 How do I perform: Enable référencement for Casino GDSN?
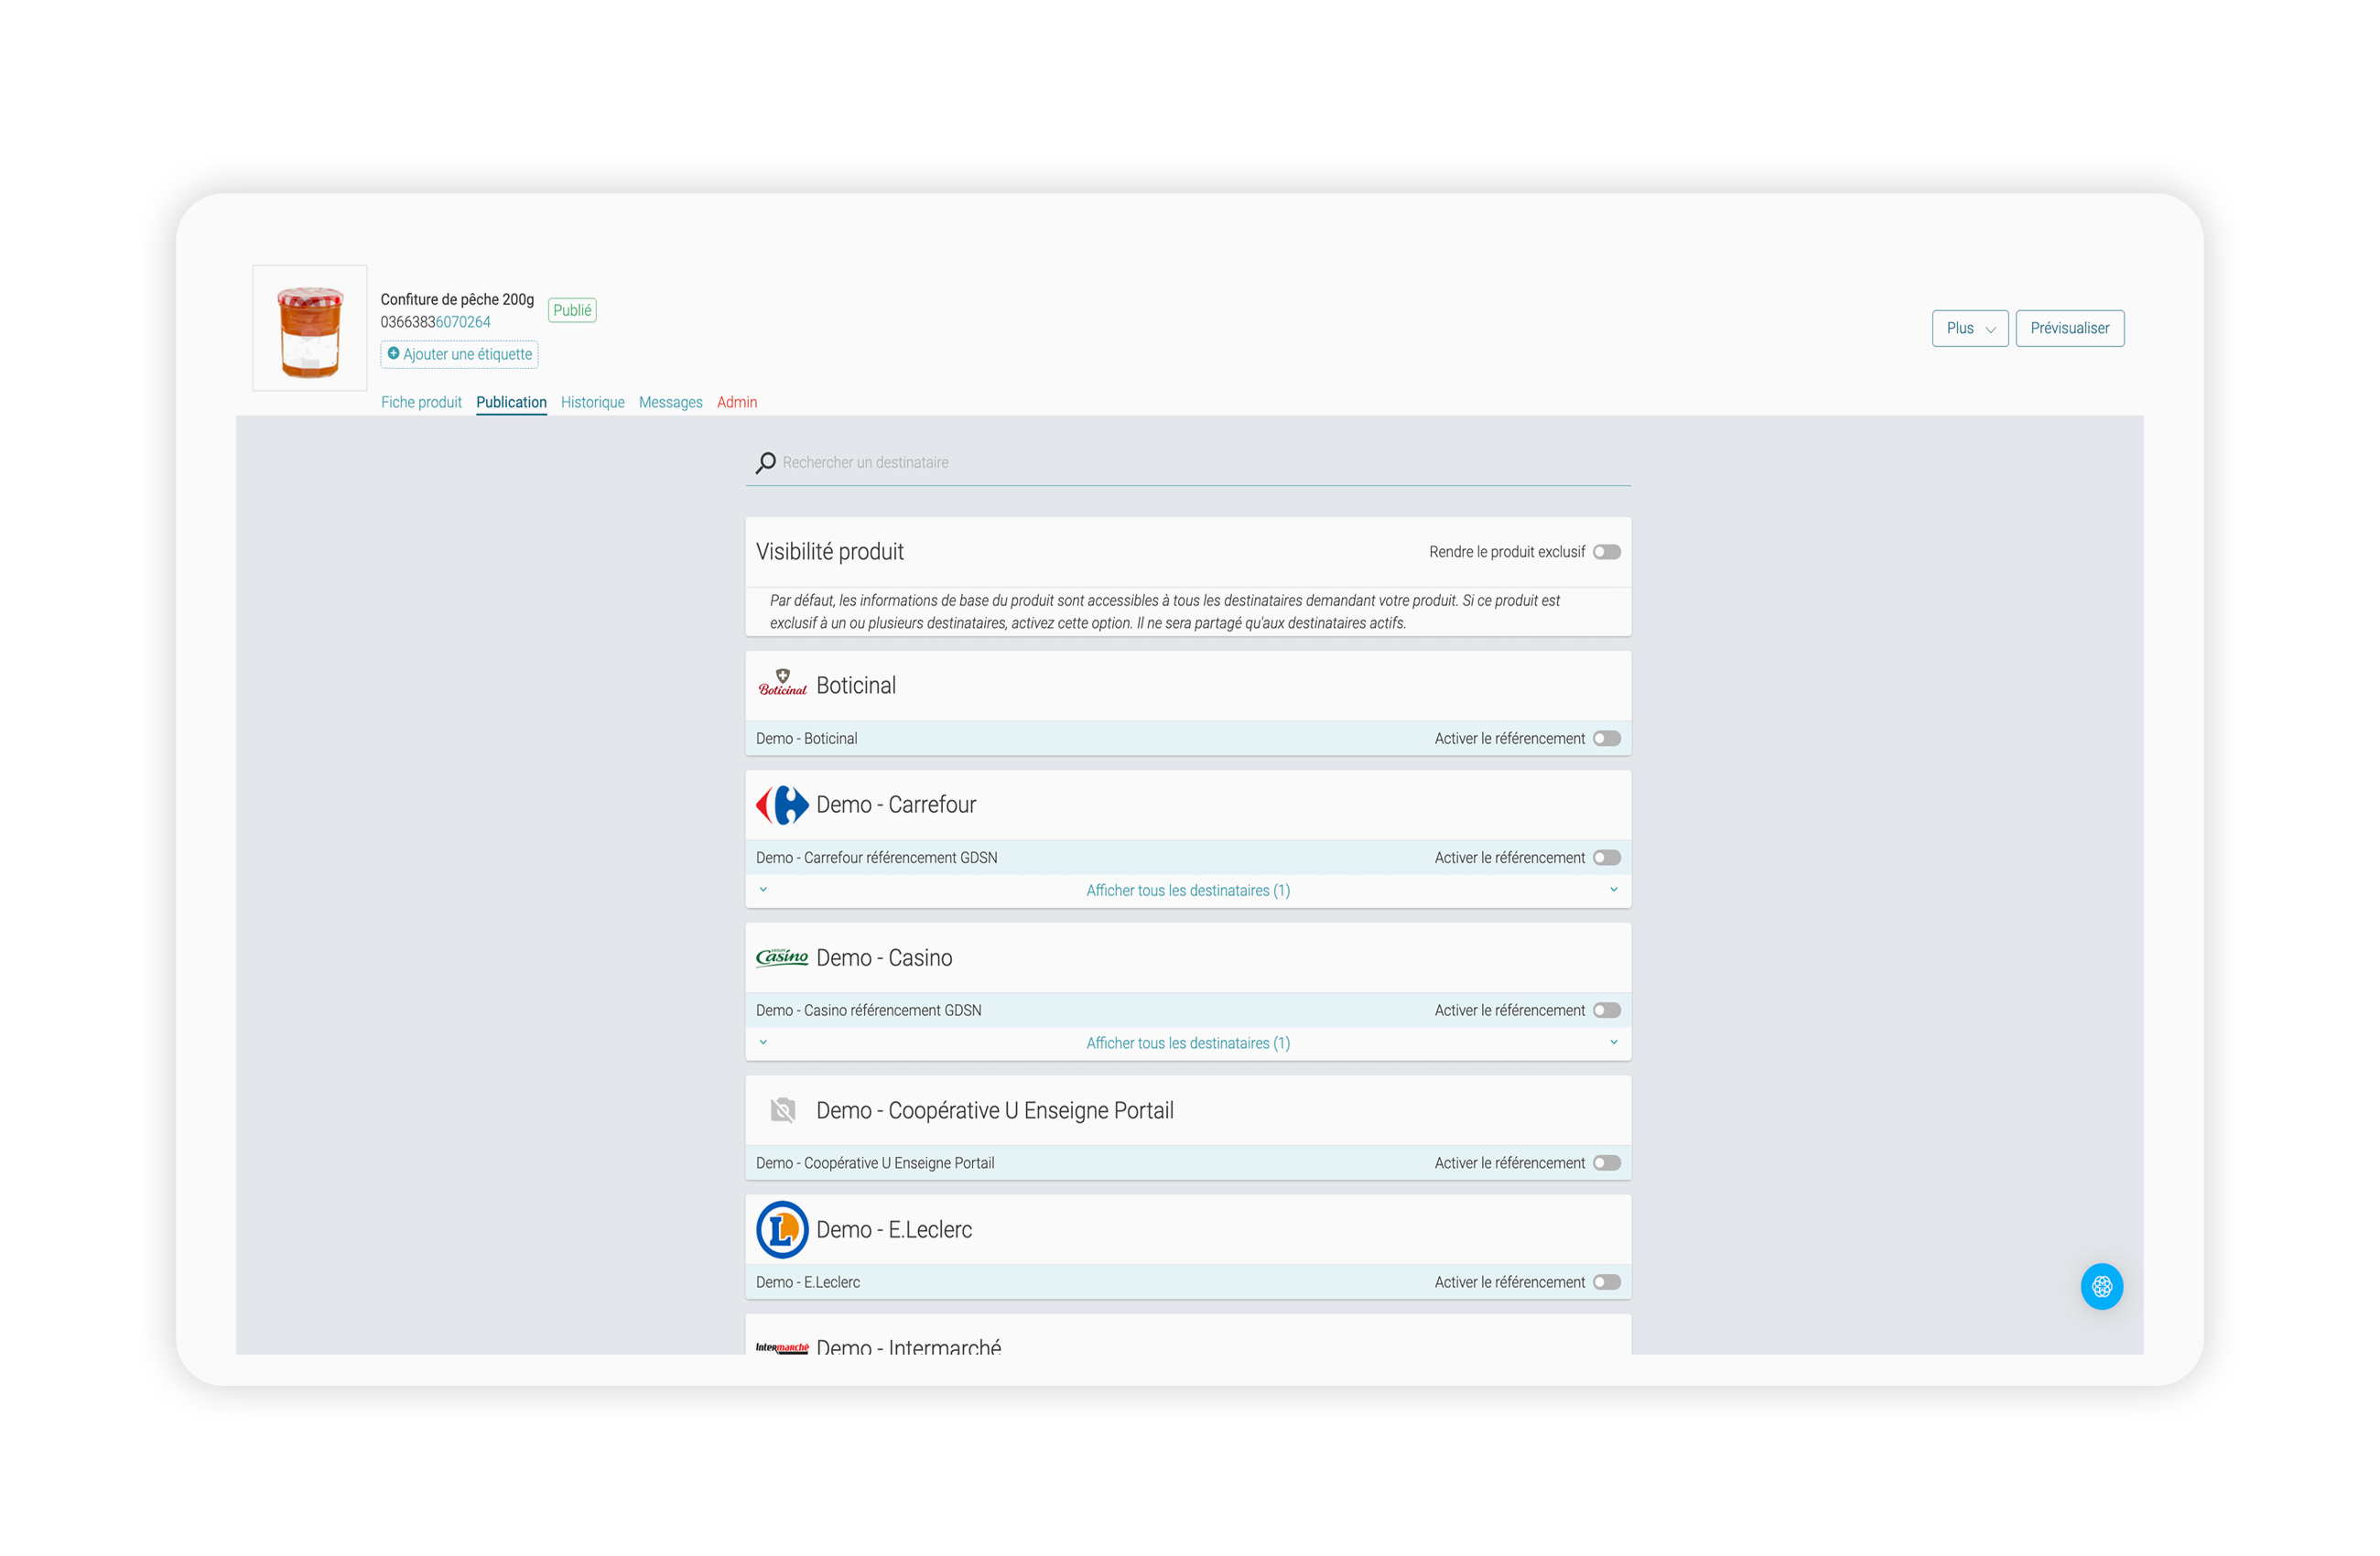point(1606,1010)
